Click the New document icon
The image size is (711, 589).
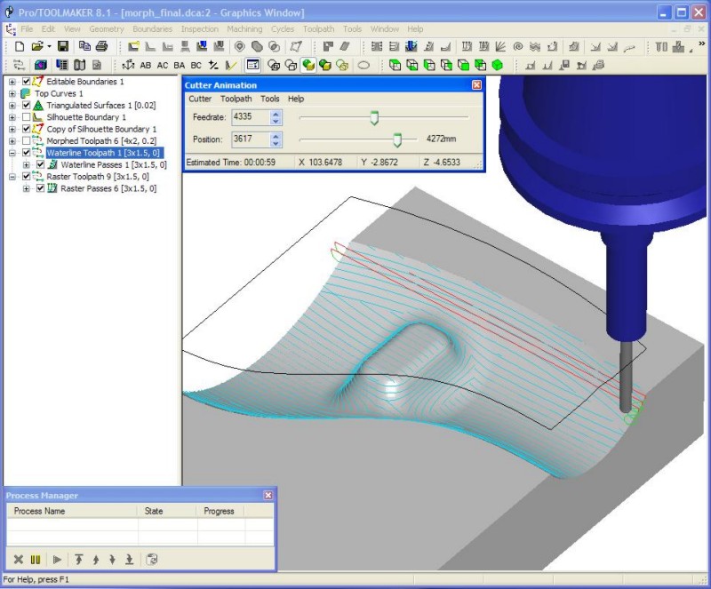19,46
